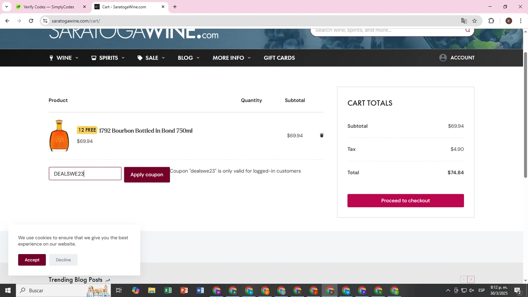Open a new browser tab
The width and height of the screenshot is (528, 297).
175,7
